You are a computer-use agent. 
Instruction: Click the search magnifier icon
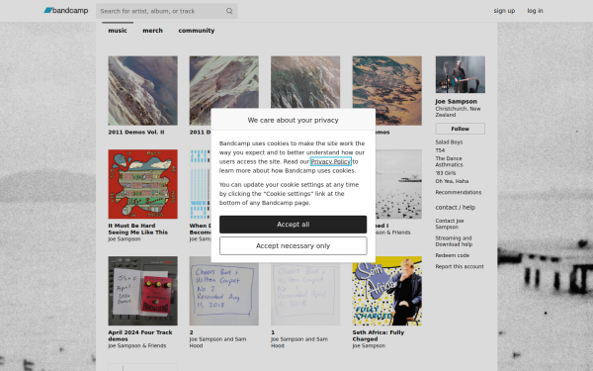point(229,11)
